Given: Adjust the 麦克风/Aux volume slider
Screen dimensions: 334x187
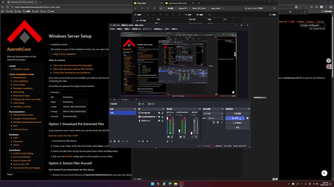Looking at the screenshot, I should point(167,125).
